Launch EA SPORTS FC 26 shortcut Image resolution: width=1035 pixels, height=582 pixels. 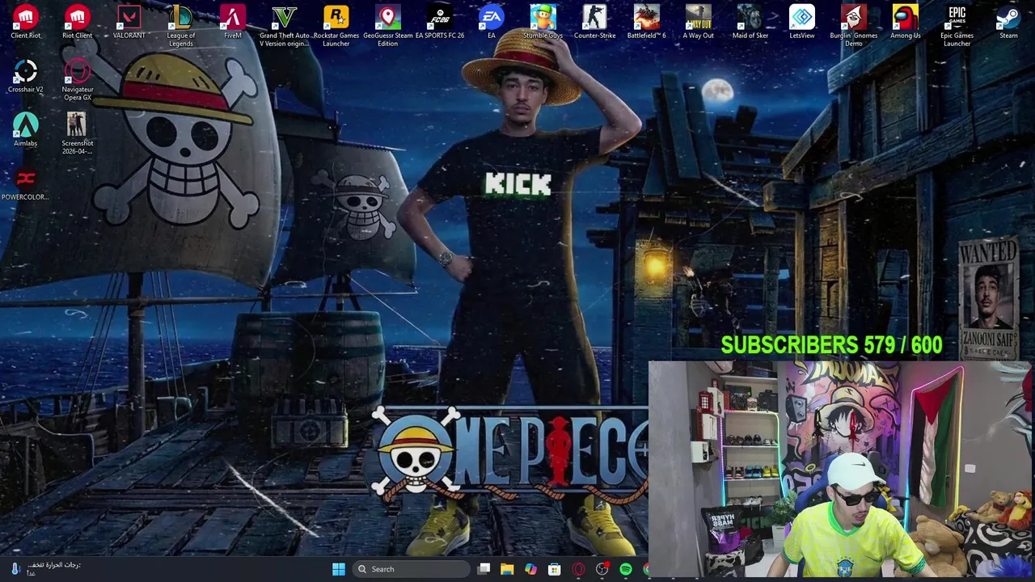coord(440,23)
